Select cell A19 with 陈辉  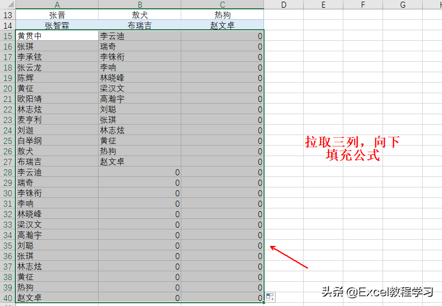pyautogui.click(x=57, y=78)
